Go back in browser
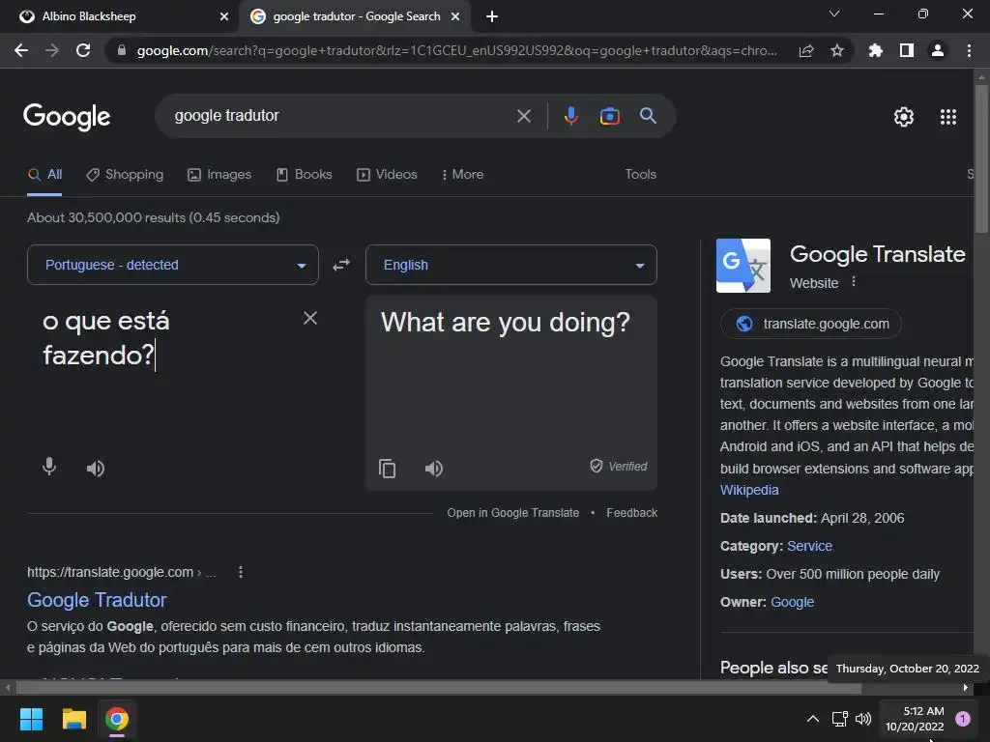 [x=21, y=50]
